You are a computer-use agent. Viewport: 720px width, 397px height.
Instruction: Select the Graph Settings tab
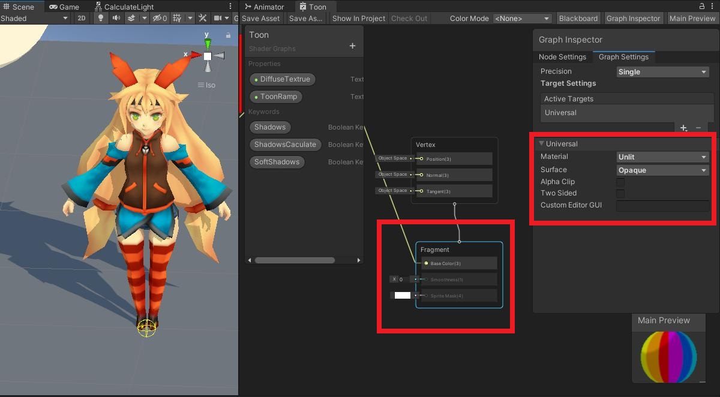pyautogui.click(x=623, y=57)
